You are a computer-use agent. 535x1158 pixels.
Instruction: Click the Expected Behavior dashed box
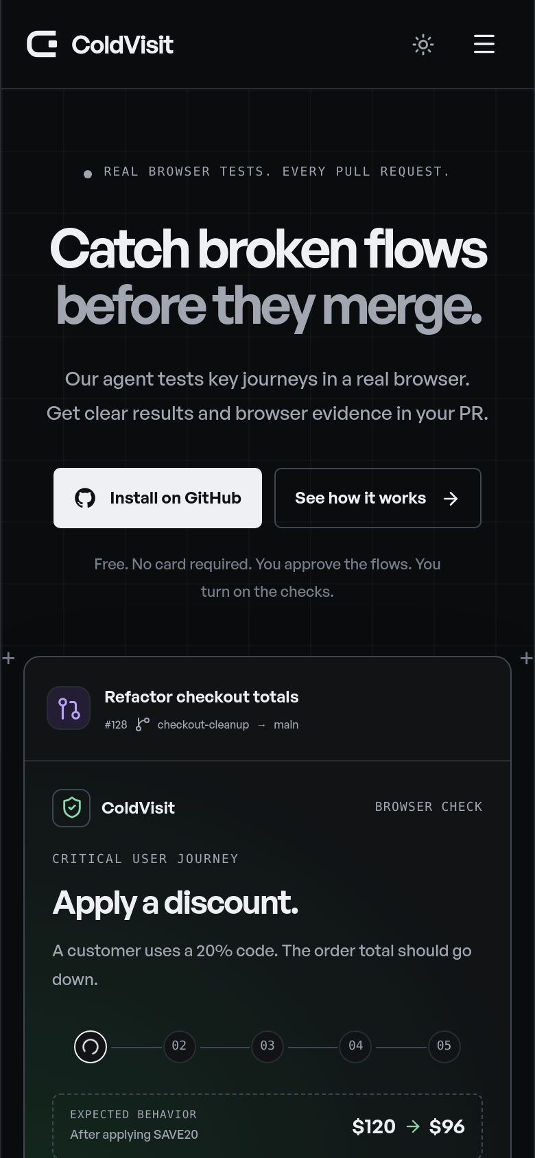click(x=267, y=1126)
